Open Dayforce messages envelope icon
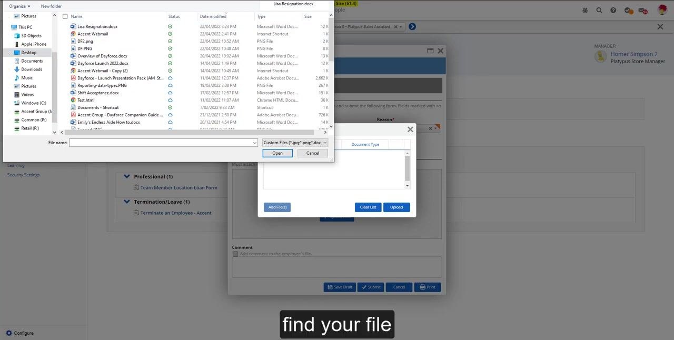Viewport: 674px width, 340px height. click(642, 10)
